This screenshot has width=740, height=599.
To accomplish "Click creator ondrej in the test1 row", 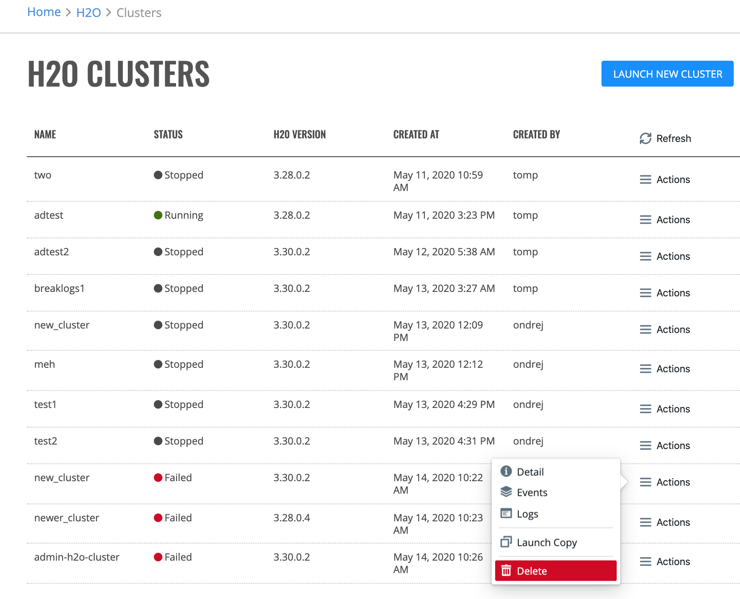I will click(x=528, y=404).
